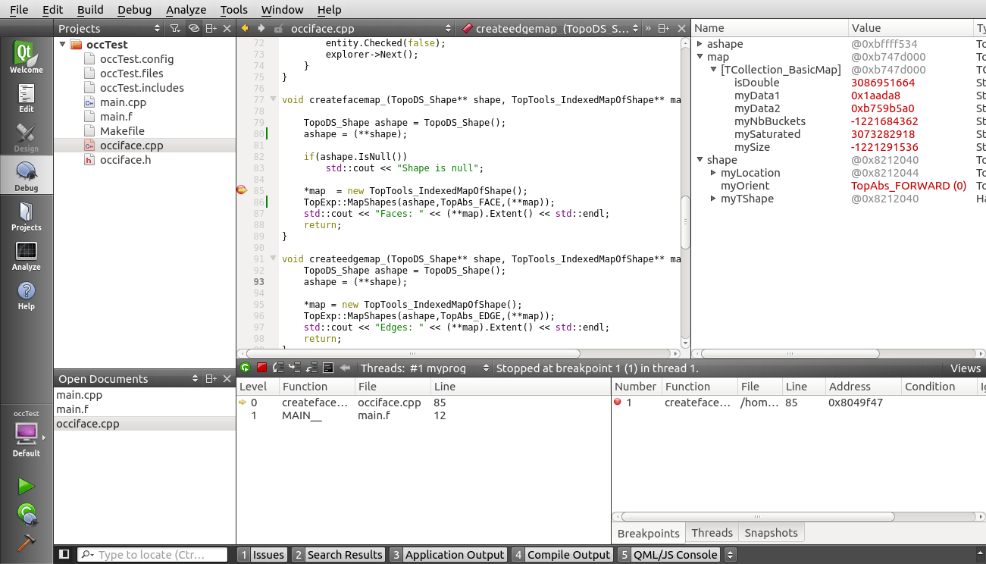Screen dimensions: 986x564
Task: Open the QML/JS Console pane
Action: pyautogui.click(x=668, y=555)
